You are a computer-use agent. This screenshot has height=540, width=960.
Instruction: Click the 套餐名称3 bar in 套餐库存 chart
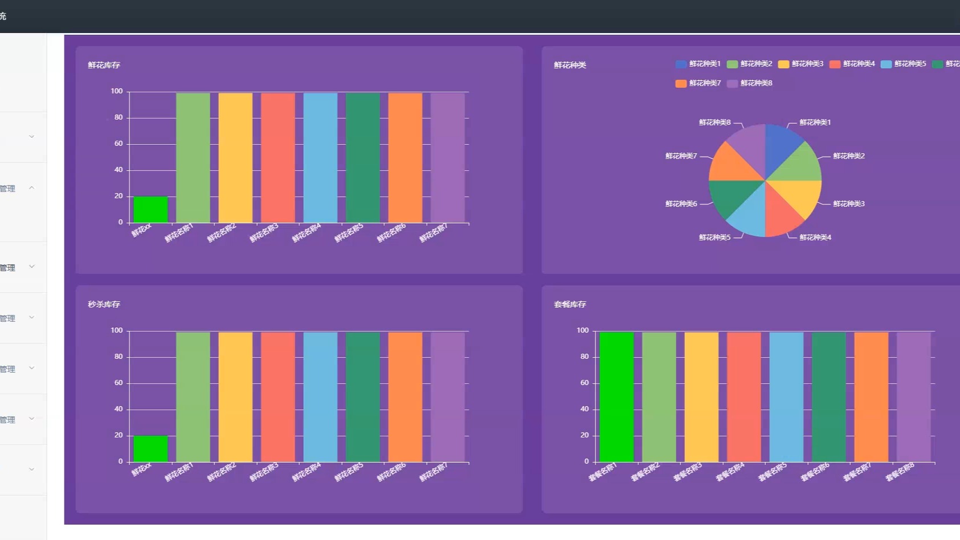[x=701, y=397]
